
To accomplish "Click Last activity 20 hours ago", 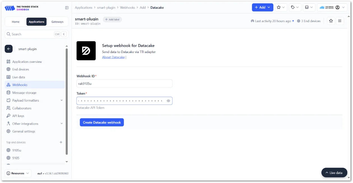I will pos(271,21).
